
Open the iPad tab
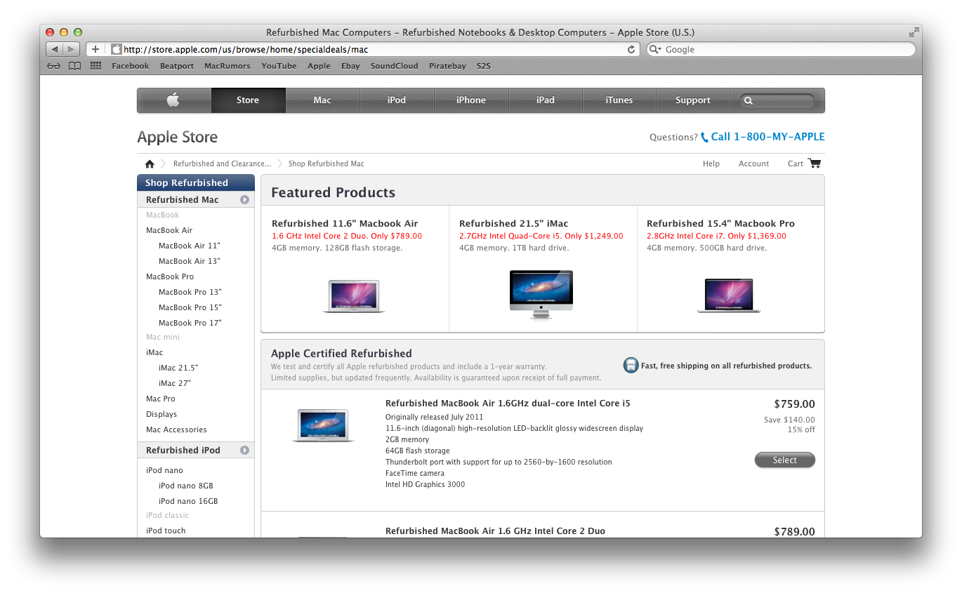[546, 100]
